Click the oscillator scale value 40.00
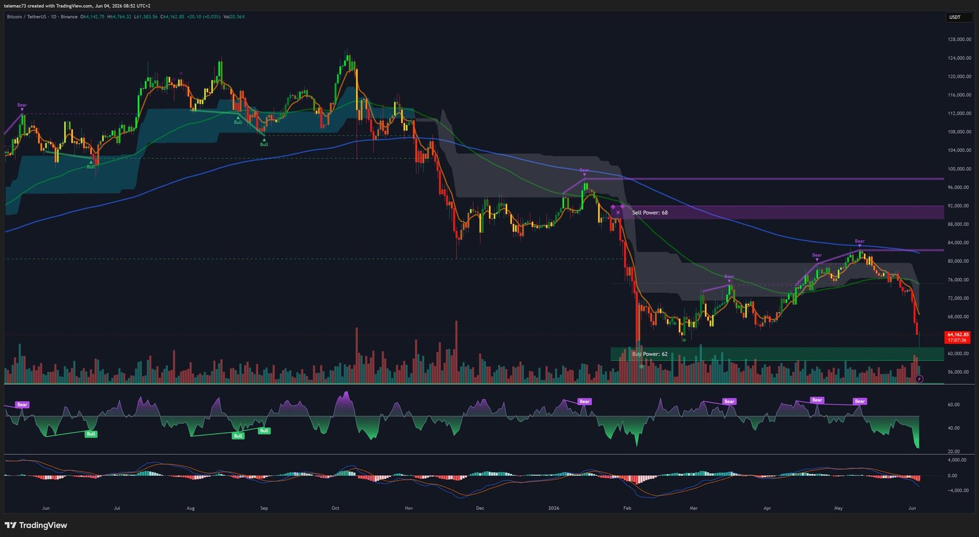The width and height of the screenshot is (979, 537). click(953, 428)
